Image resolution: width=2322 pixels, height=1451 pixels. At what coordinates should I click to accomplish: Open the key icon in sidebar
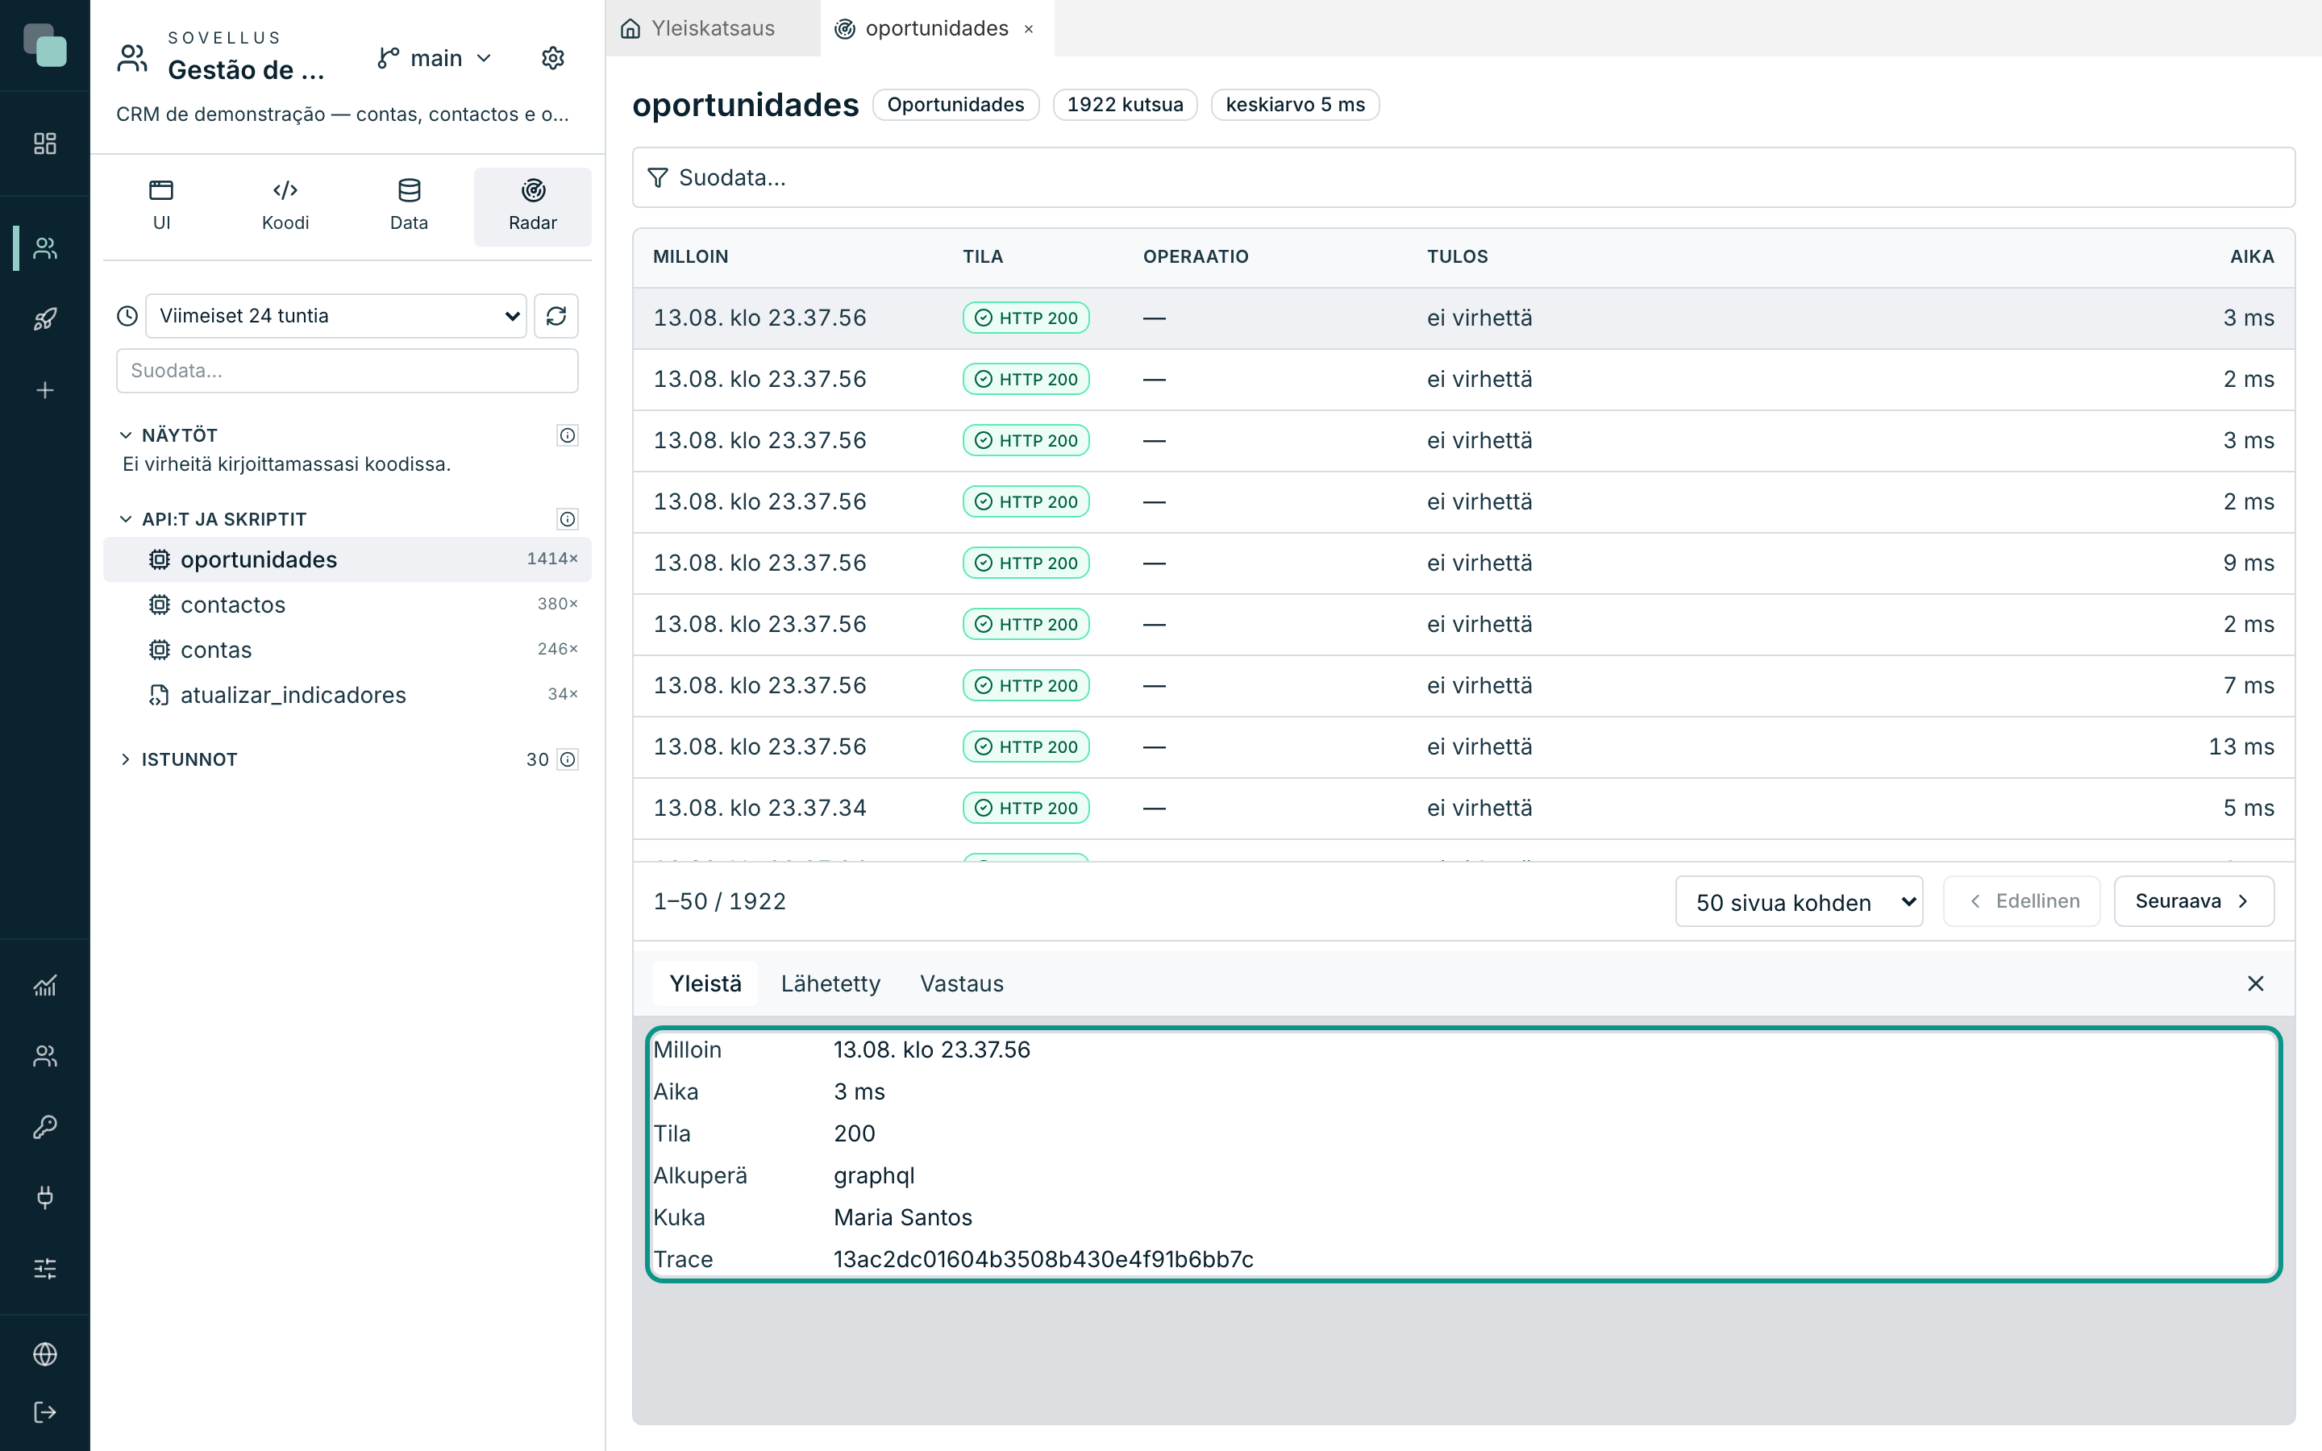[x=45, y=1127]
